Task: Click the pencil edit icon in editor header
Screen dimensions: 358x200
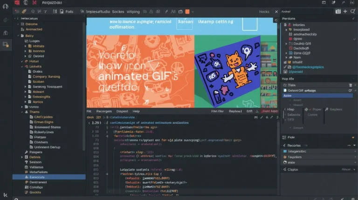Action: [272, 117]
